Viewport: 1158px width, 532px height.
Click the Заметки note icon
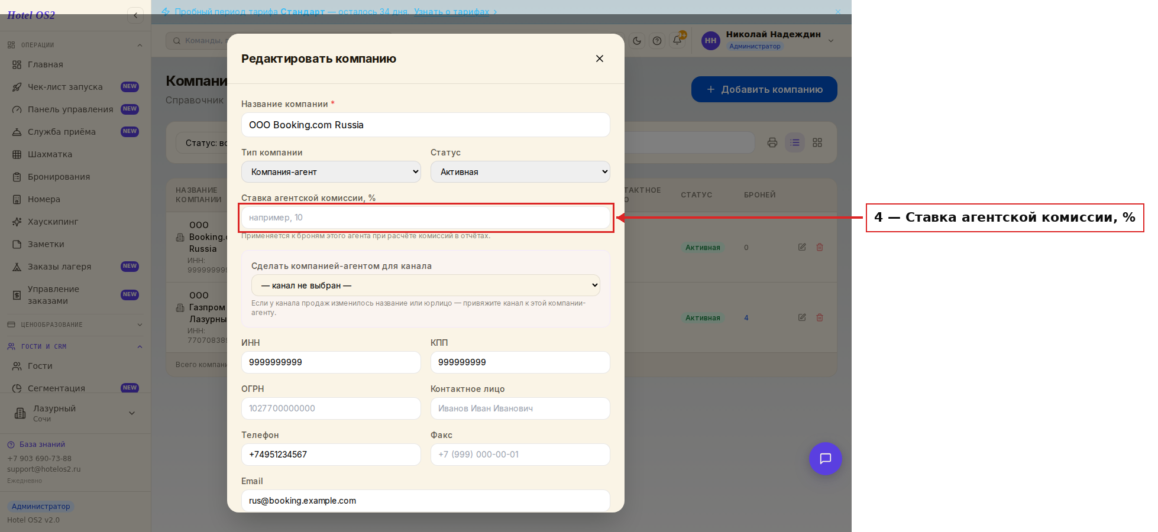click(x=17, y=244)
